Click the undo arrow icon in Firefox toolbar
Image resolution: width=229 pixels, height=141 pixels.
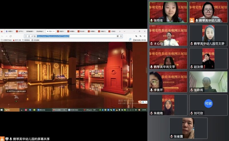click(x=140, y=36)
